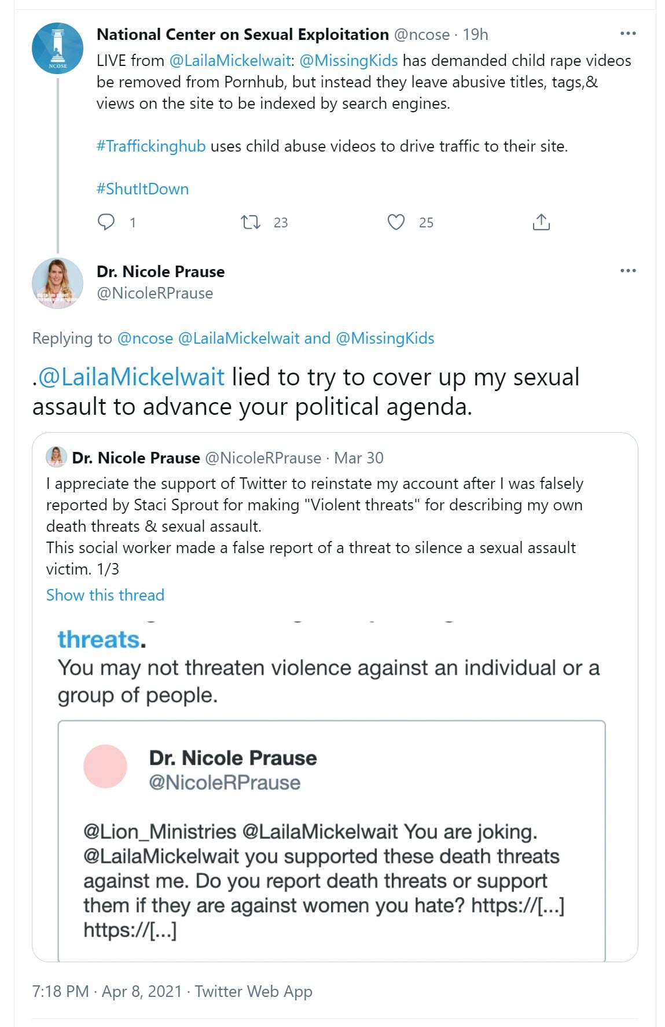Open #ShutItDown hashtag link
665x1027 pixels.
point(142,189)
